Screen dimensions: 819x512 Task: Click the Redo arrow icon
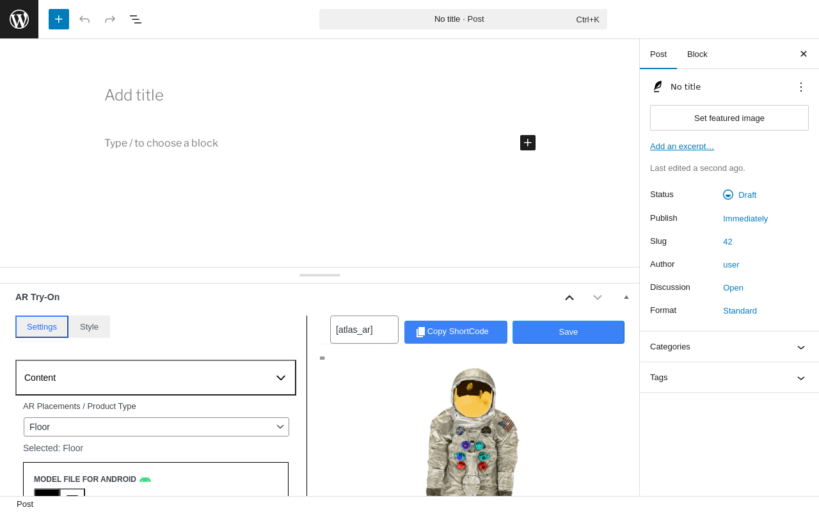(110, 19)
